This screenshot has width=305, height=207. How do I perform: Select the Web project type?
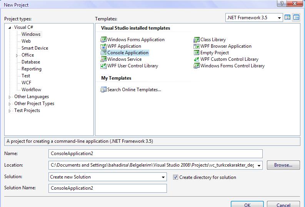coord(26,41)
